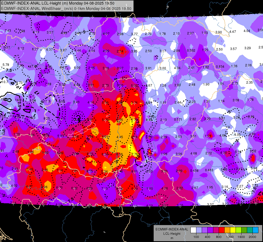Click the vivid violet legend swatch
The image size is (263, 242).
point(210,230)
